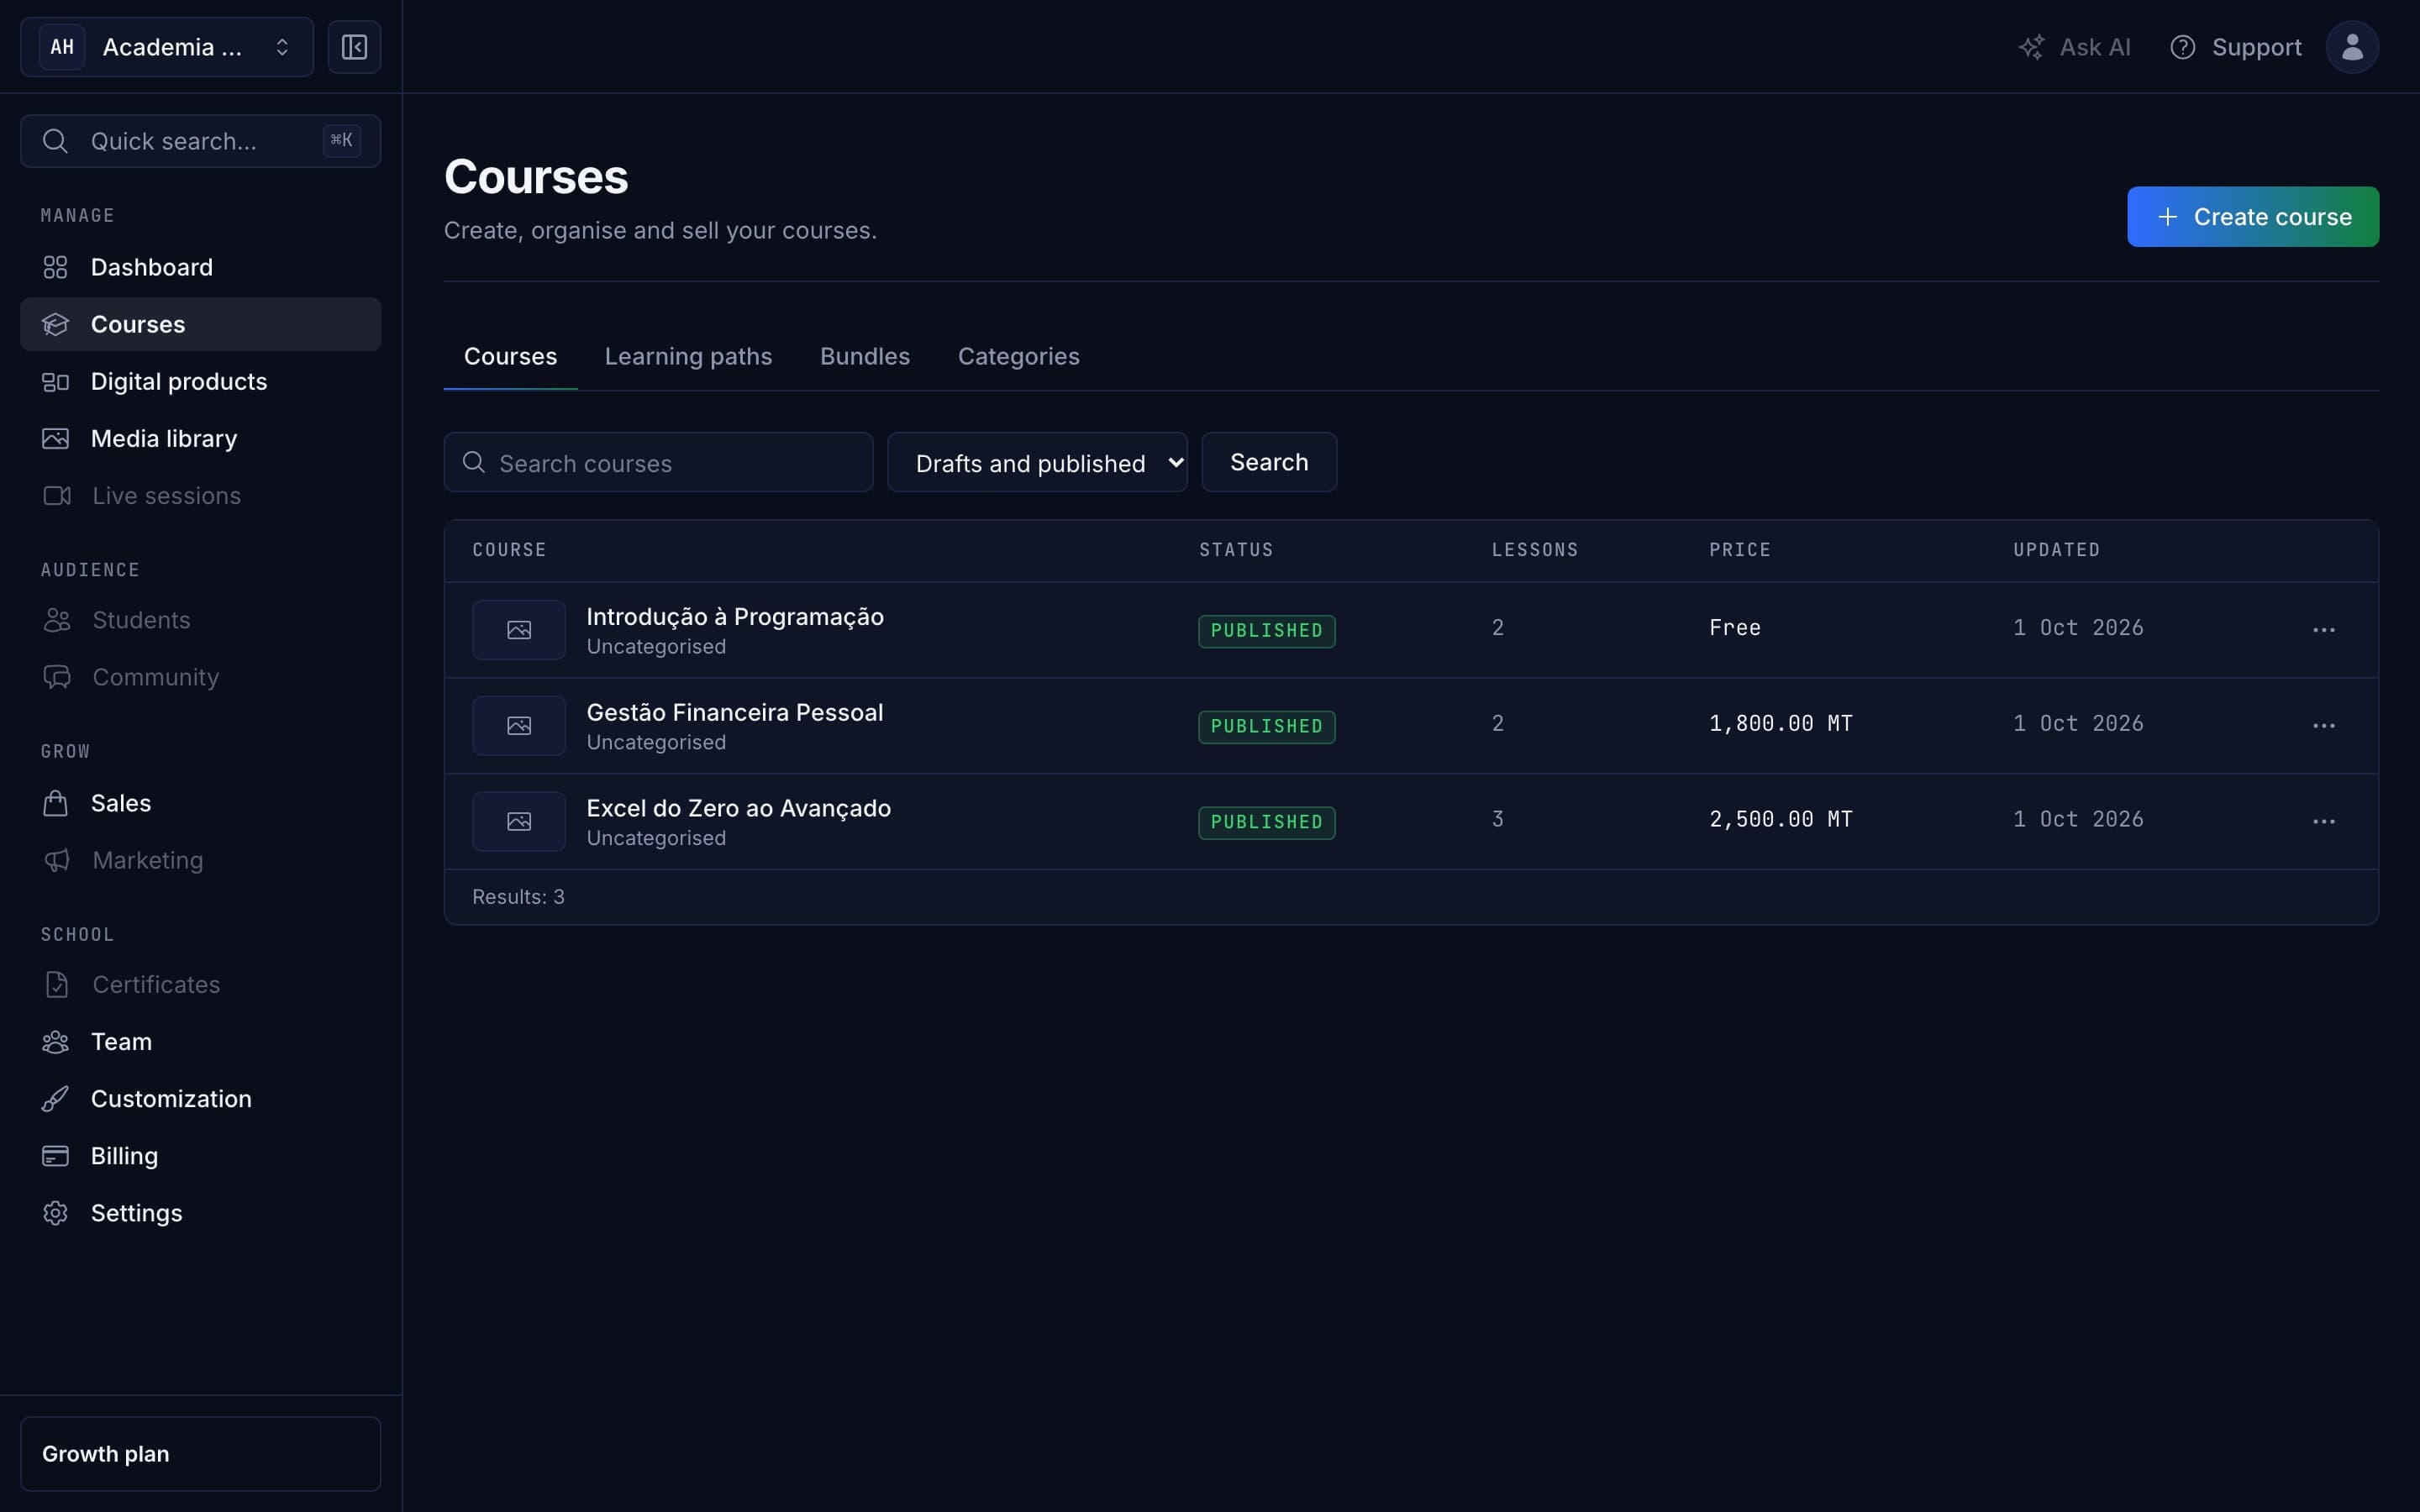Click the Search button
Viewport: 2420px width, 1512px height.
(x=1269, y=462)
